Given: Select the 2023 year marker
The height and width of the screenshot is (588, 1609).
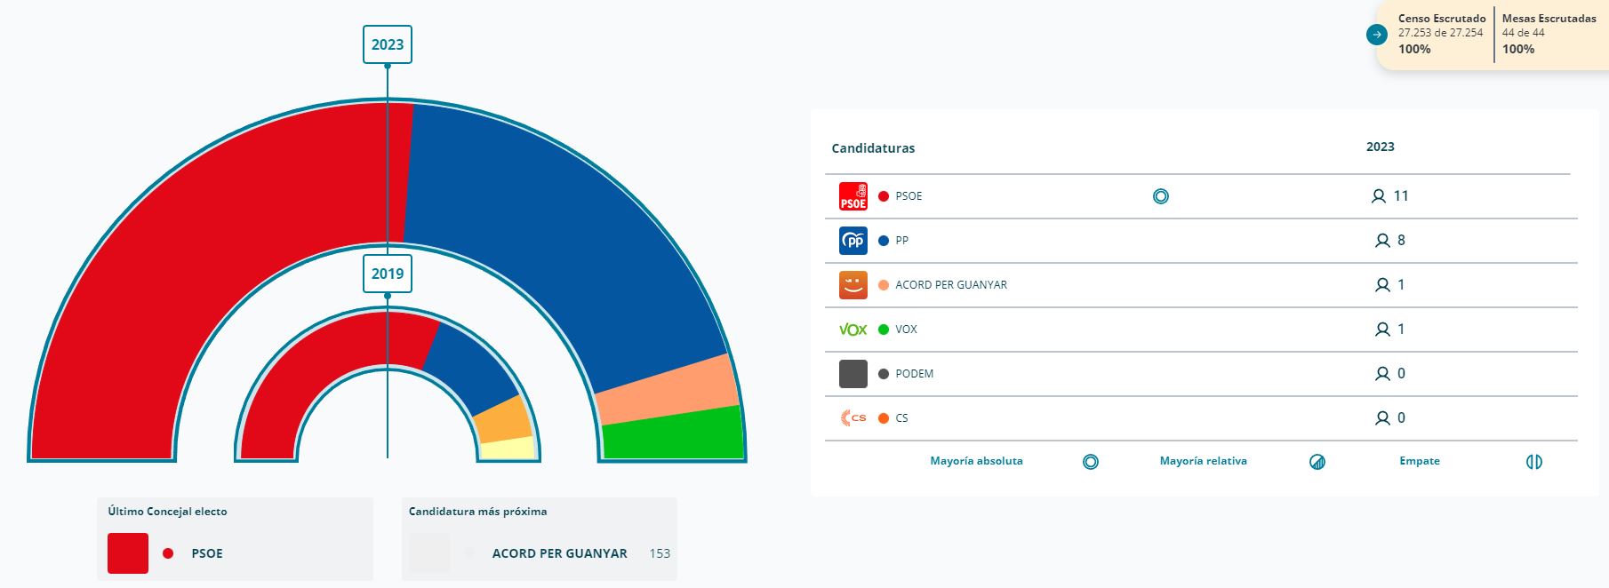Looking at the screenshot, I should click(x=388, y=44).
